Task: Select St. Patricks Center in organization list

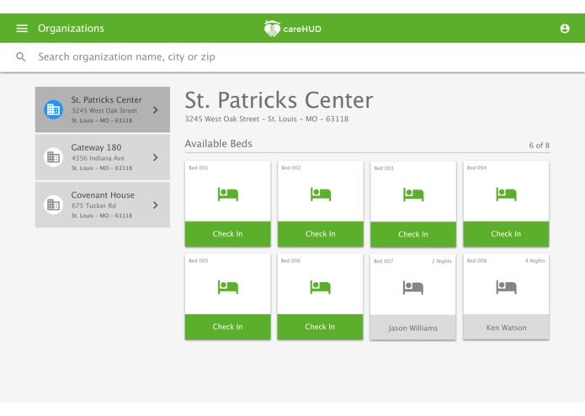Action: coord(103,109)
